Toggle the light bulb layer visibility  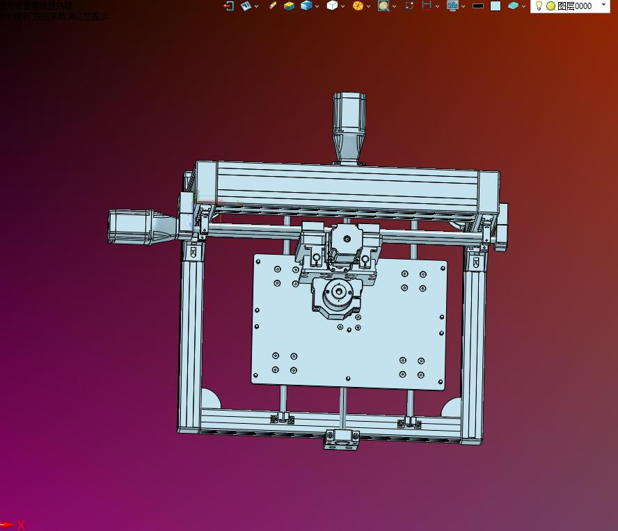tap(539, 6)
